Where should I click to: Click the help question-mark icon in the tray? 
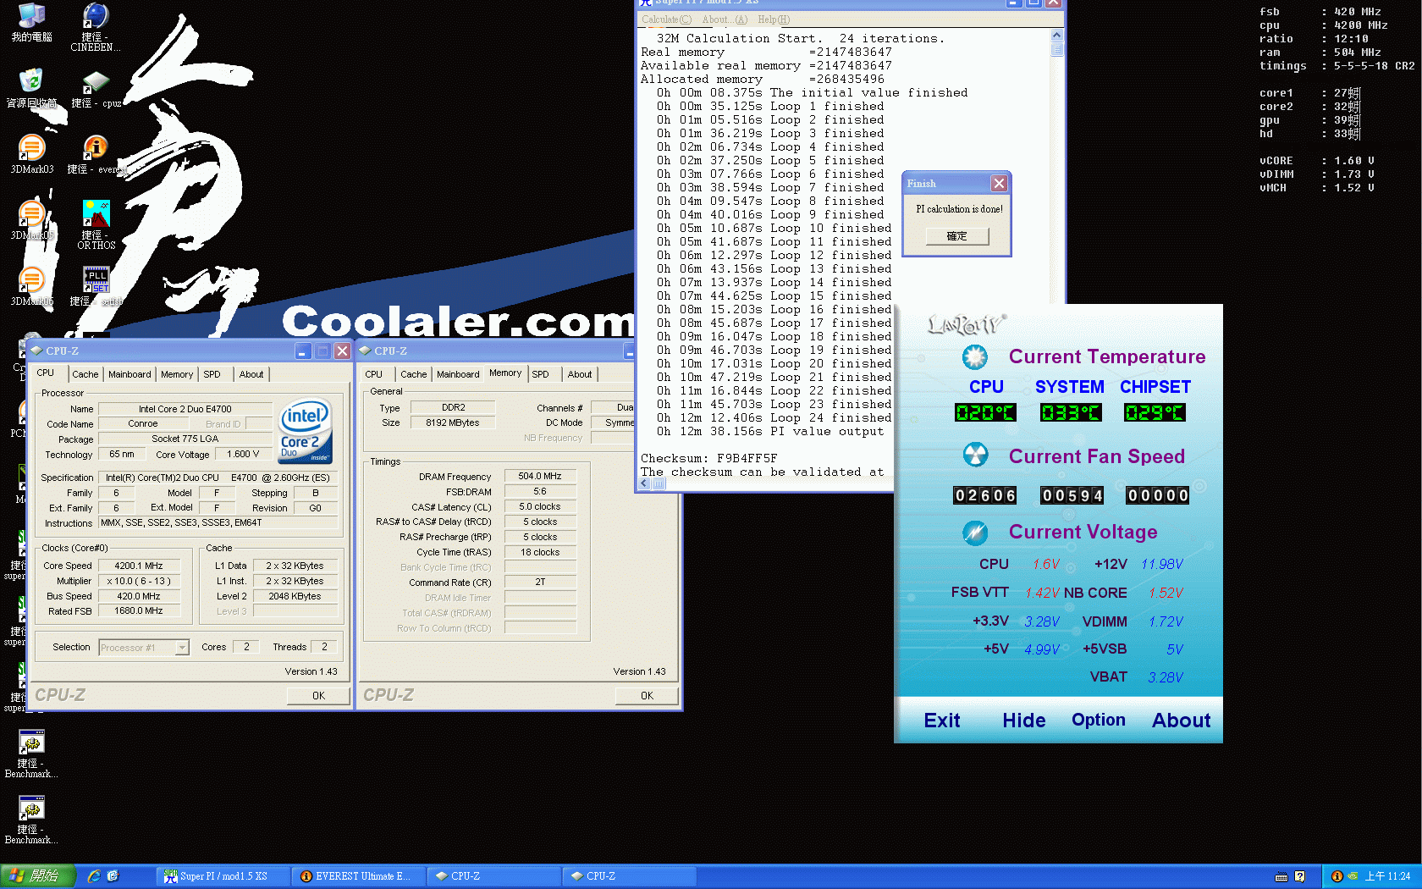[x=1299, y=876]
